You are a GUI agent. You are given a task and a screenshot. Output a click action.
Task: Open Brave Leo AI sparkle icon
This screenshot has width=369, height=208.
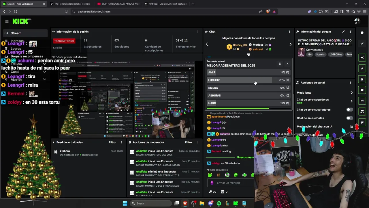click(353, 12)
